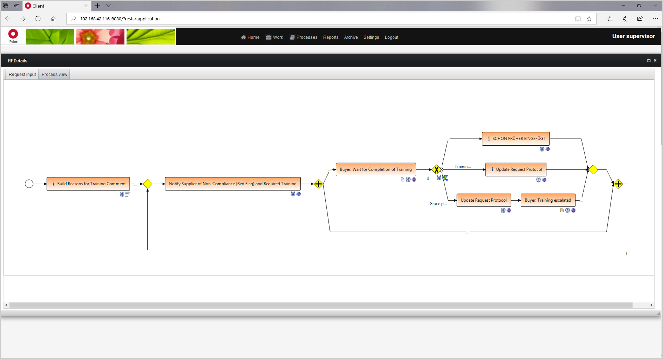663x359 pixels.
Task: Switch to the Process view tab
Action: (x=54, y=74)
